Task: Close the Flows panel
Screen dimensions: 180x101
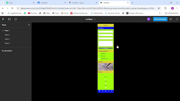Action: [29, 25]
